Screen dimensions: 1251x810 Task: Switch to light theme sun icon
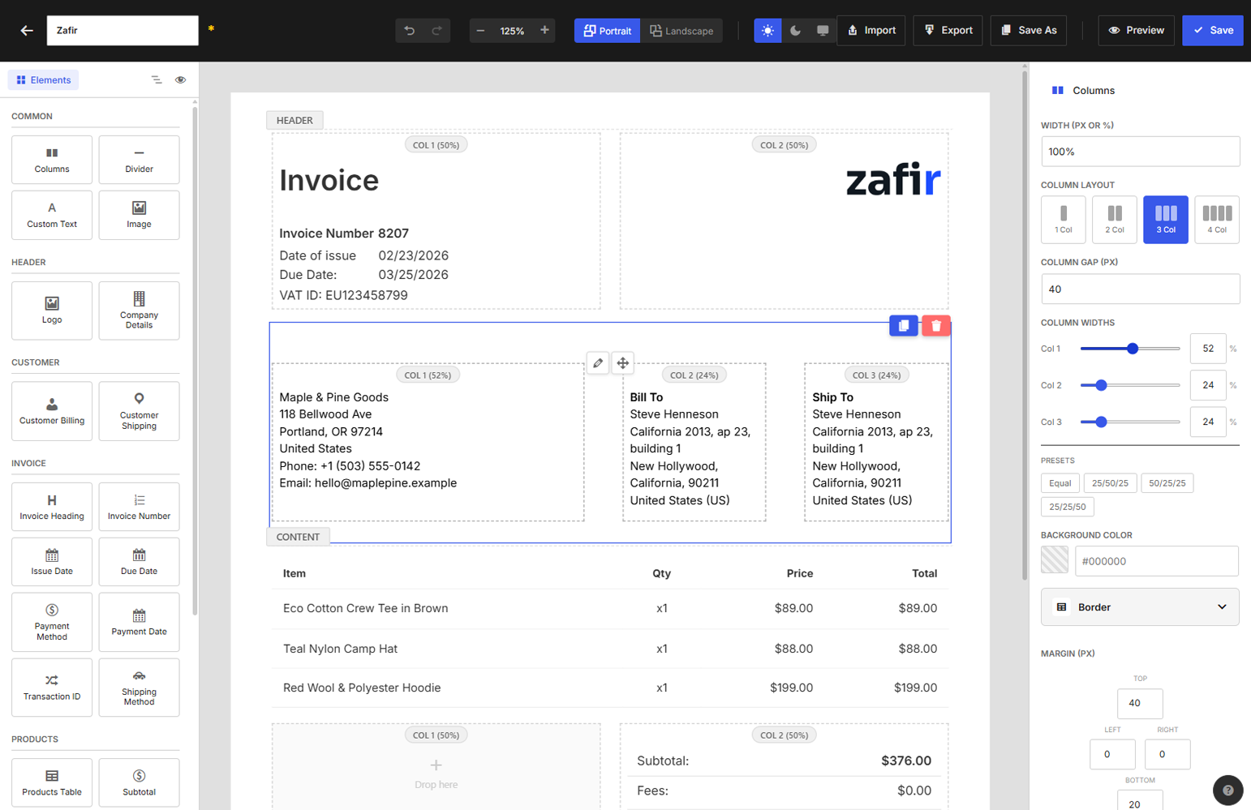[x=767, y=31]
